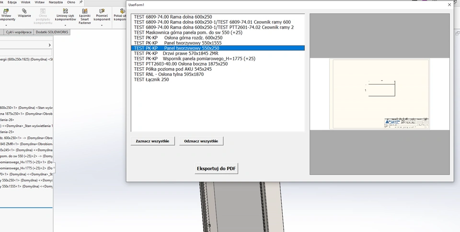Click the Wstaw komponenty icon

tap(6, 11)
